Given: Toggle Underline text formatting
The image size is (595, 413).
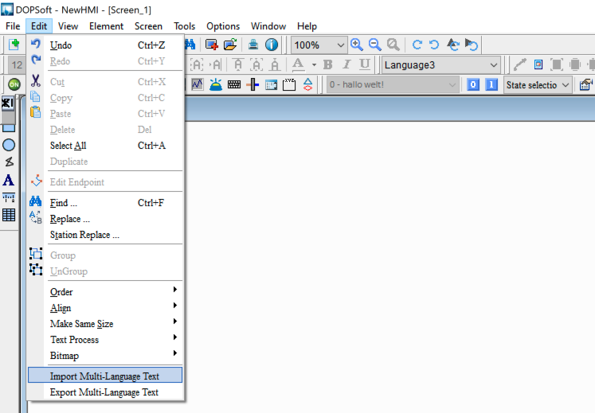Looking at the screenshot, I should (x=365, y=64).
